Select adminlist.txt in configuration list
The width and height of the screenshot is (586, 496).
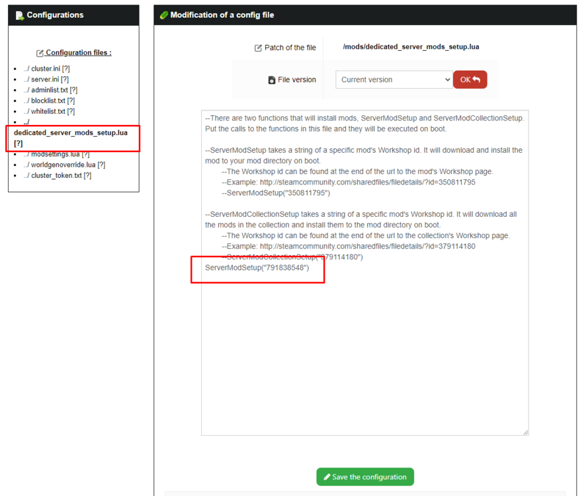pos(50,90)
